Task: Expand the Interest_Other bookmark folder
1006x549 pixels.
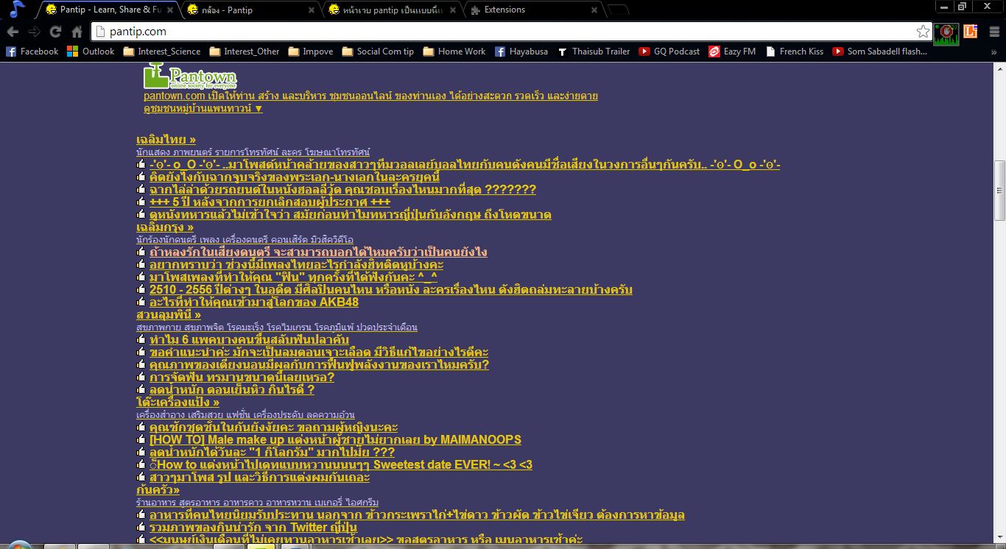Action: 245,52
